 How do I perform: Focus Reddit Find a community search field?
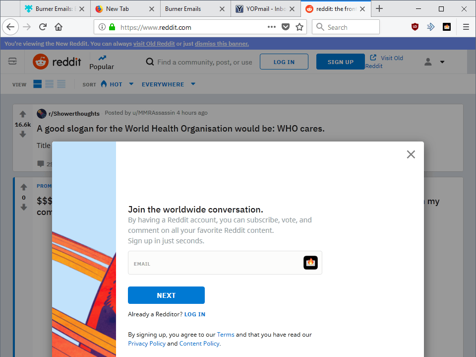tap(205, 62)
